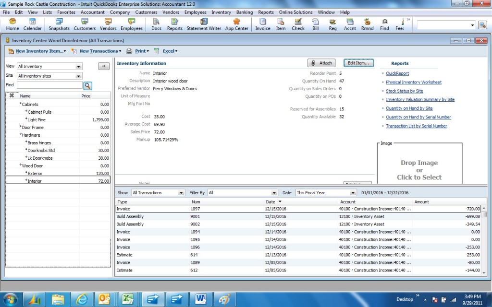Select Build Assembly 9001 transaction row
The width and height of the screenshot is (492, 307).
click(x=298, y=216)
